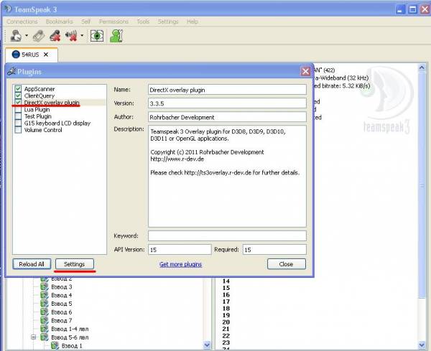Select channel Взвод 7 in tree
Image resolution: width=431 pixels, height=351 pixels.
click(62, 321)
